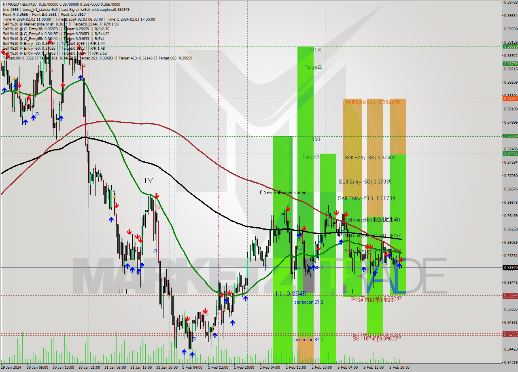Screen dimensions: 518x372
Task: Click the 'Target1' label
Action: click(311, 156)
